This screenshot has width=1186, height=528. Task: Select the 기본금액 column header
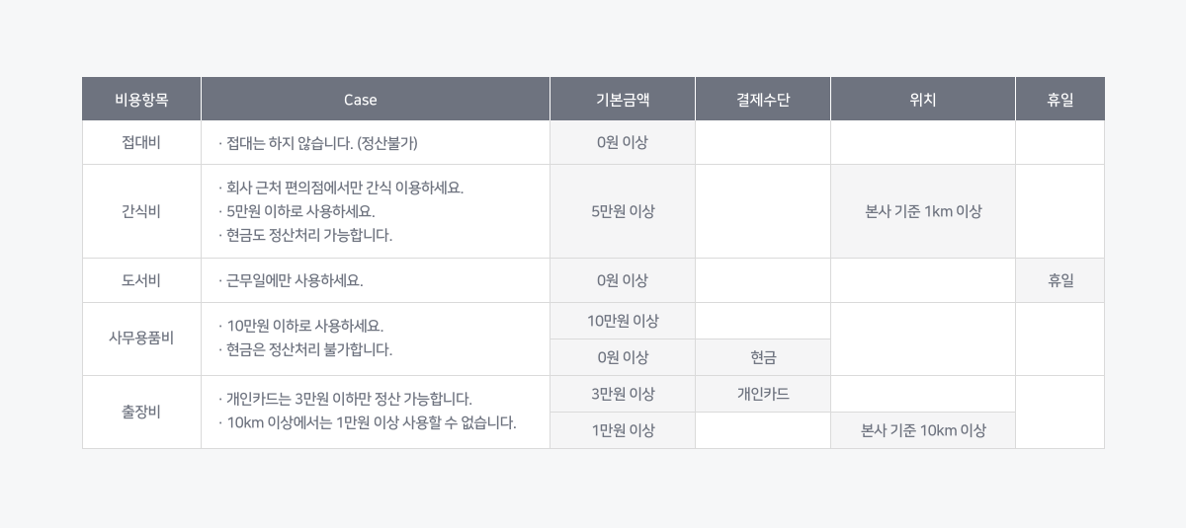coord(623,100)
